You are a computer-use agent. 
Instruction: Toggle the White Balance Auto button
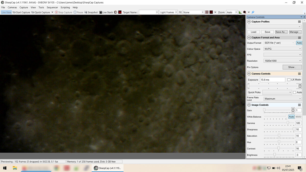tap(291, 117)
